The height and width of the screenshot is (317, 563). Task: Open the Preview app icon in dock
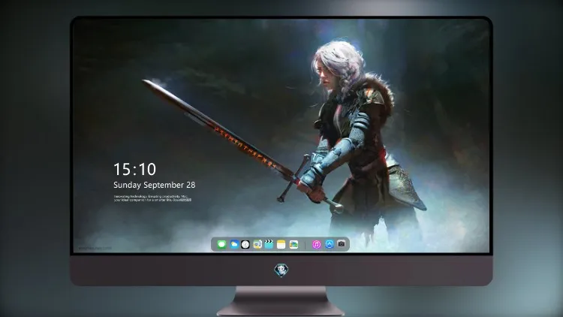click(x=257, y=245)
